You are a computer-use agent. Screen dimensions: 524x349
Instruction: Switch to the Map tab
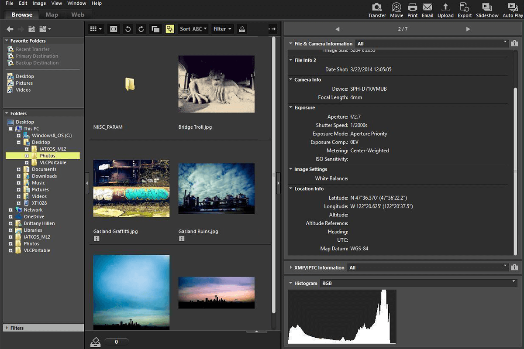click(52, 14)
